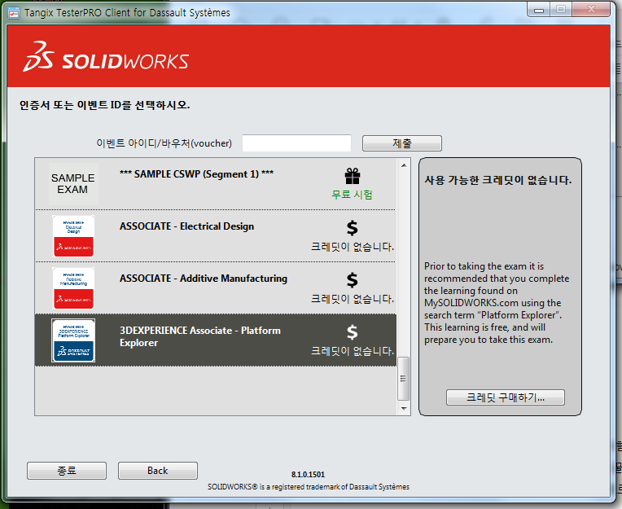Select the Additive Manufacturing certificate badge
The image size is (622, 509).
[x=73, y=288]
